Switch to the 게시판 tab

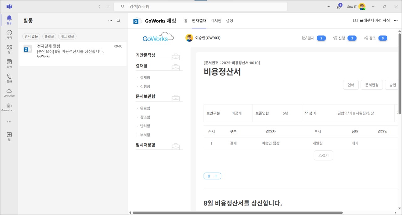(216, 21)
